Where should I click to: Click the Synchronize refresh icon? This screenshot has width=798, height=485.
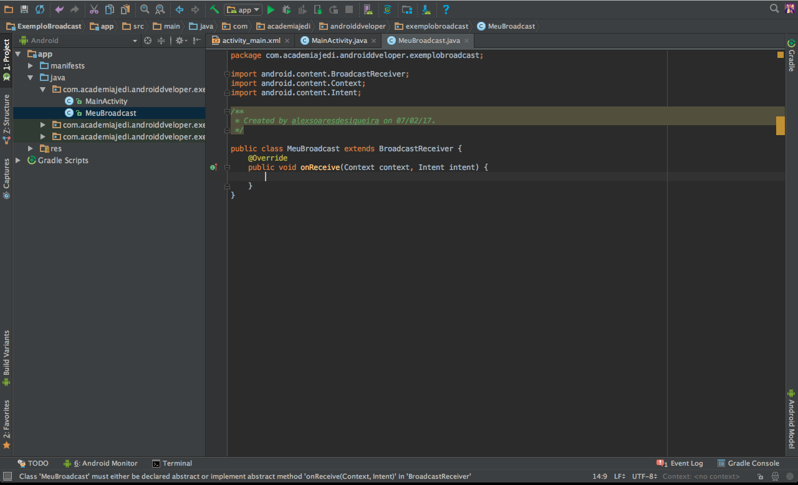click(40, 9)
